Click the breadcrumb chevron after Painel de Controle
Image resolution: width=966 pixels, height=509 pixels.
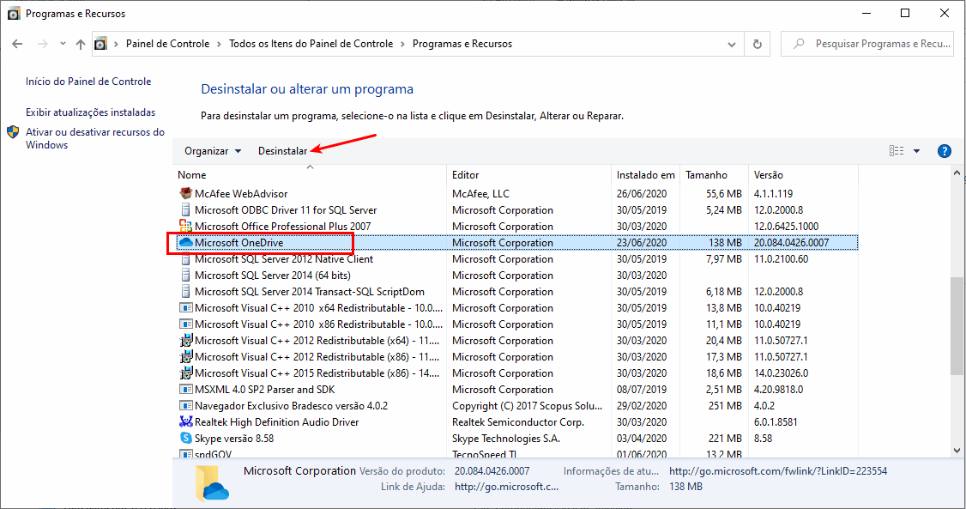pos(220,44)
